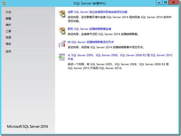Click the 安装单节点的 failover cluster description
The width and height of the screenshot is (181, 136).
tap(103, 34)
